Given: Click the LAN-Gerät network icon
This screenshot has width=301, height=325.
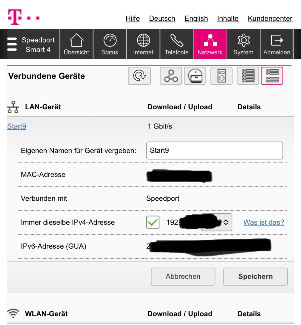Looking at the screenshot, I should (x=13, y=107).
